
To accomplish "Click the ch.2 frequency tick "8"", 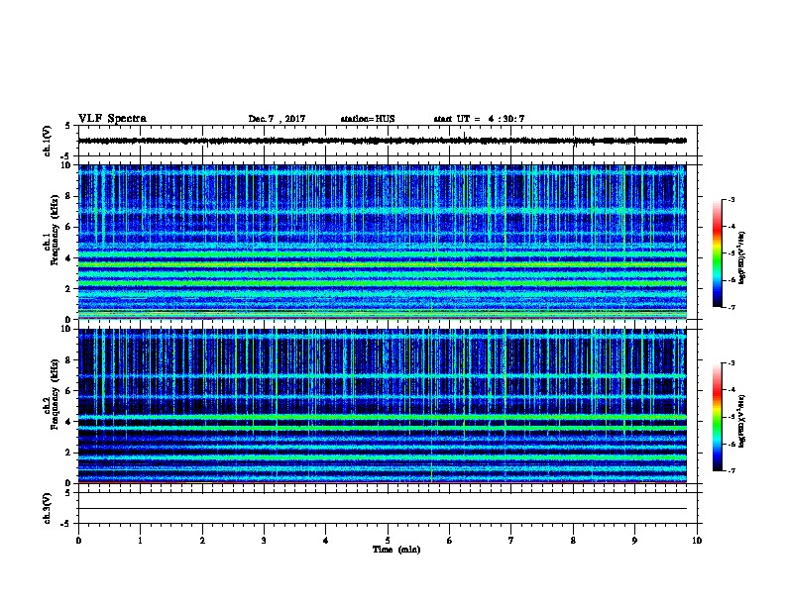I will click(x=68, y=360).
